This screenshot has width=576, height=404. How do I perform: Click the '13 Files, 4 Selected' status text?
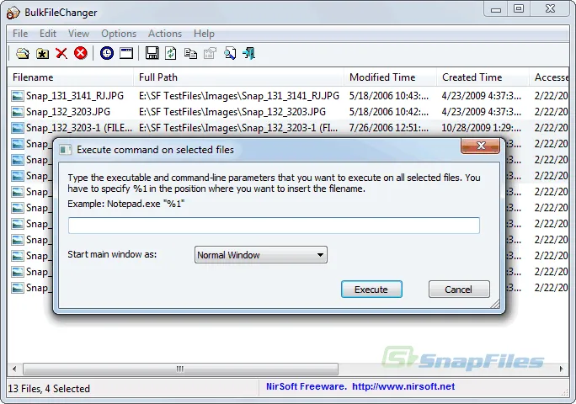click(x=49, y=389)
